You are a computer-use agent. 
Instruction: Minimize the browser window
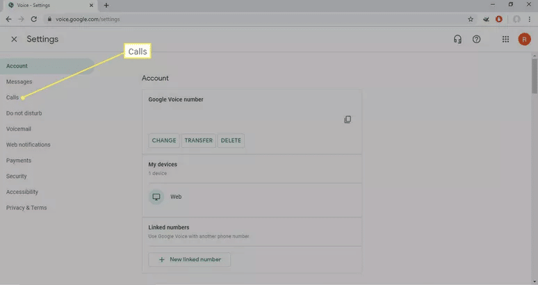(x=493, y=4)
